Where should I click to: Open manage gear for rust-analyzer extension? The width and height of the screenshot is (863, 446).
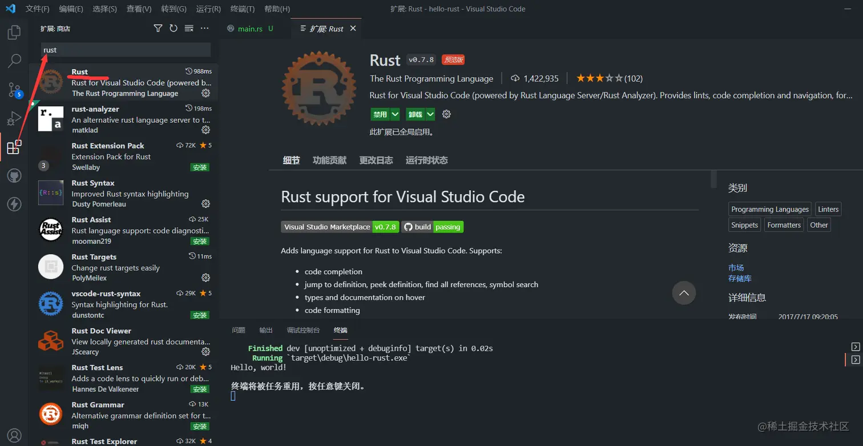coord(206,130)
